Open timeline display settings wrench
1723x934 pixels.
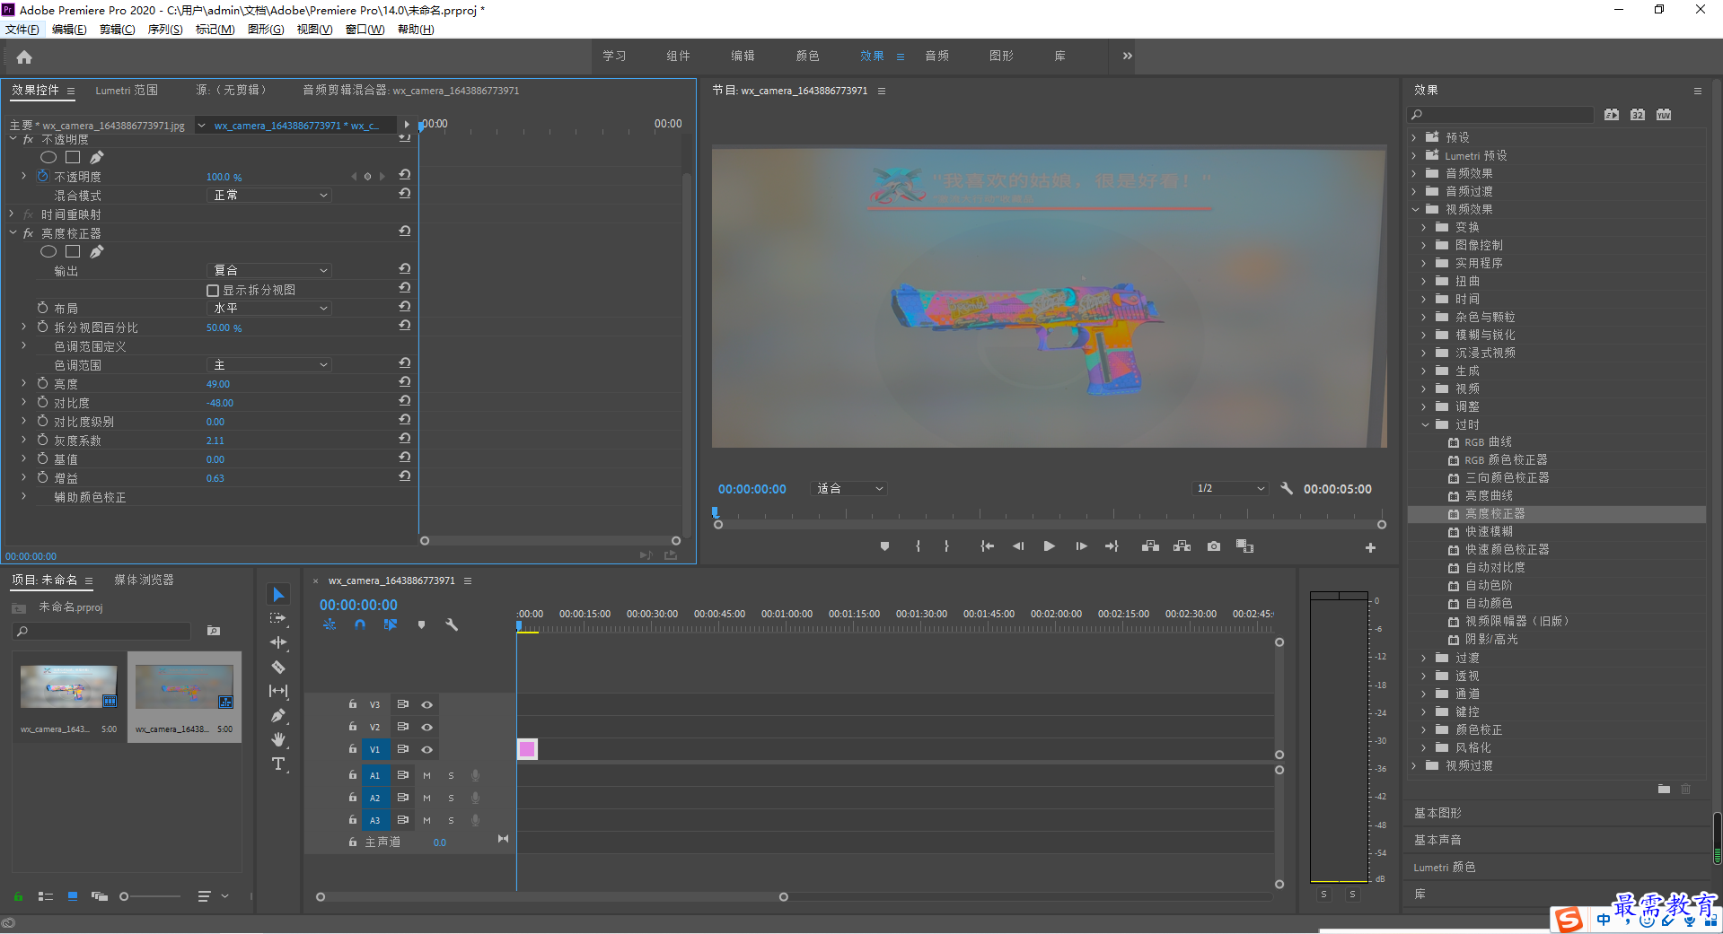tap(452, 624)
